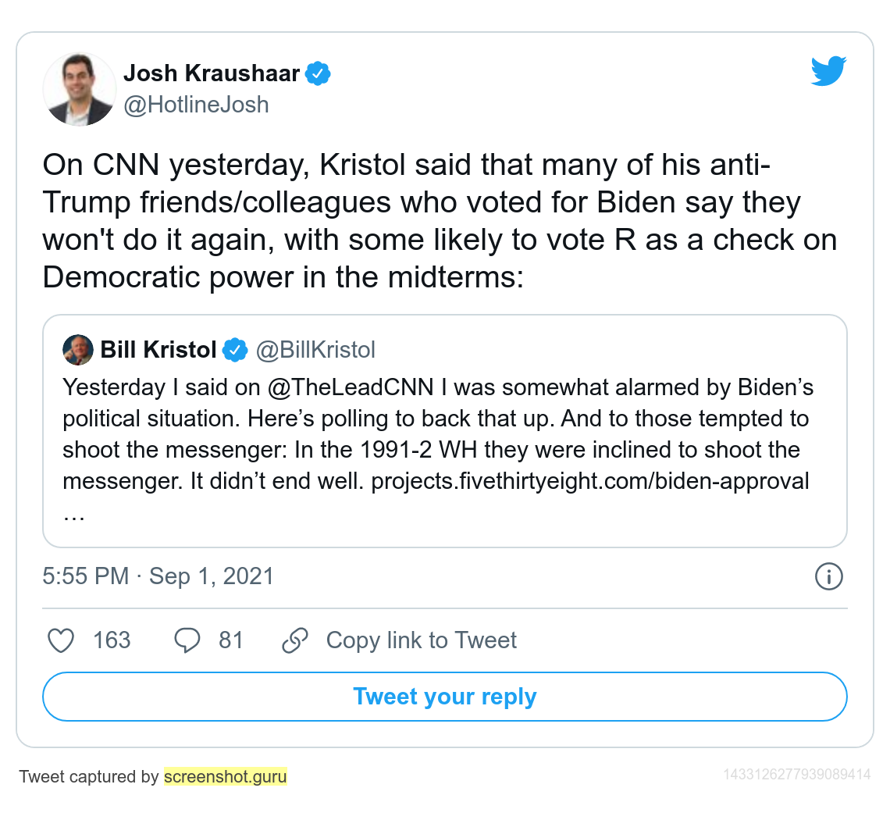This screenshot has height=820, width=890.
Task: Click Copy link to Tweet
Action: pos(421,640)
